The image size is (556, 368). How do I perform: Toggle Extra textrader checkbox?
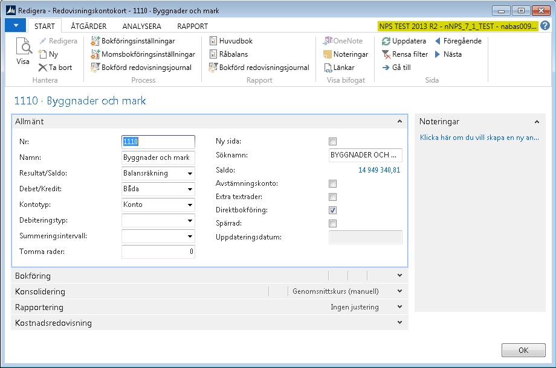tap(332, 197)
